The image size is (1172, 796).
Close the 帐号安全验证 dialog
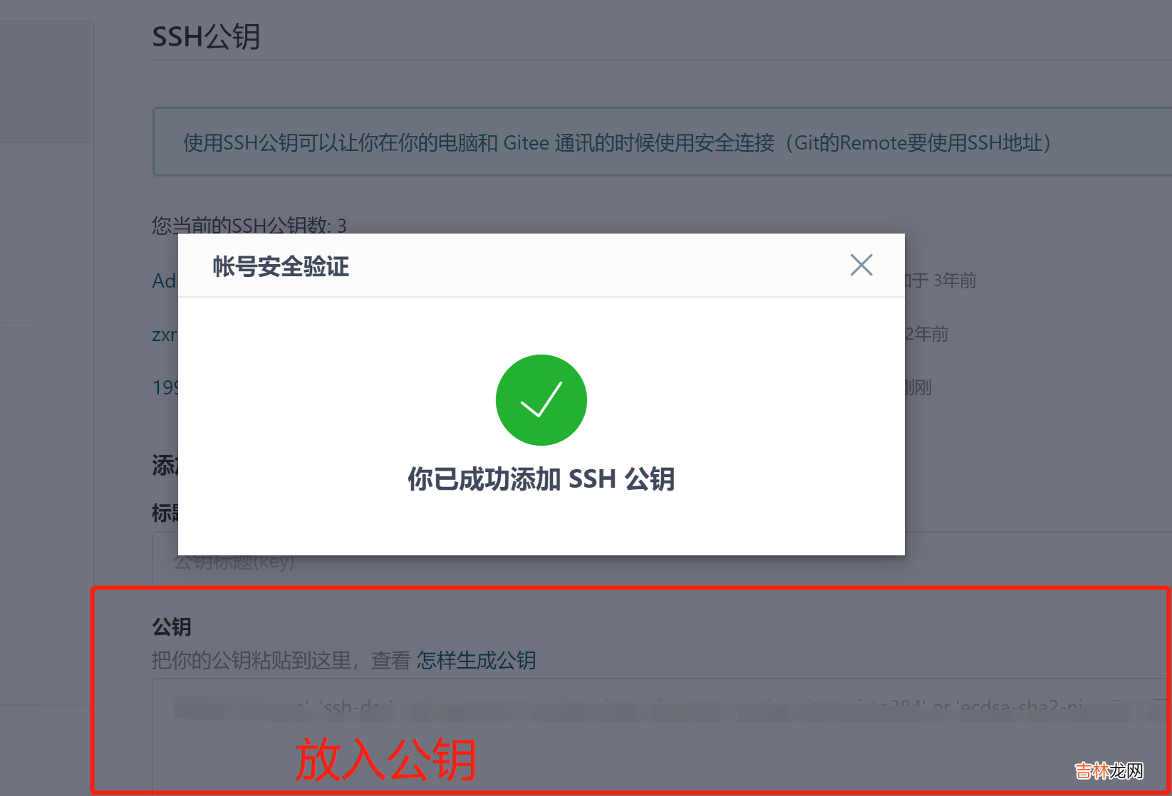[x=861, y=265]
